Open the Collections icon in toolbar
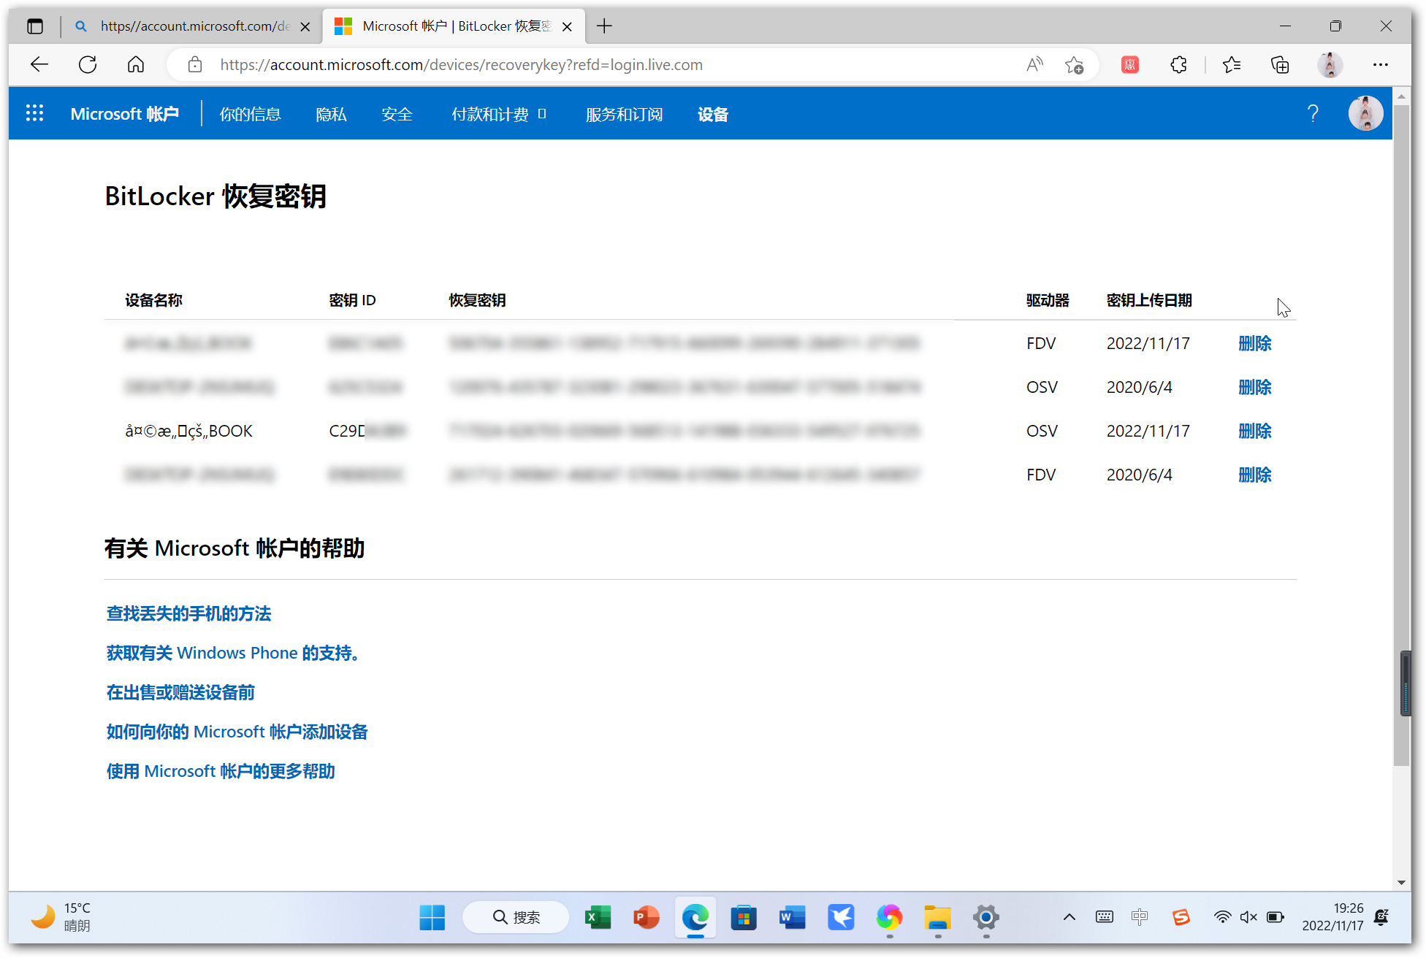This screenshot has width=1426, height=958. point(1280,64)
